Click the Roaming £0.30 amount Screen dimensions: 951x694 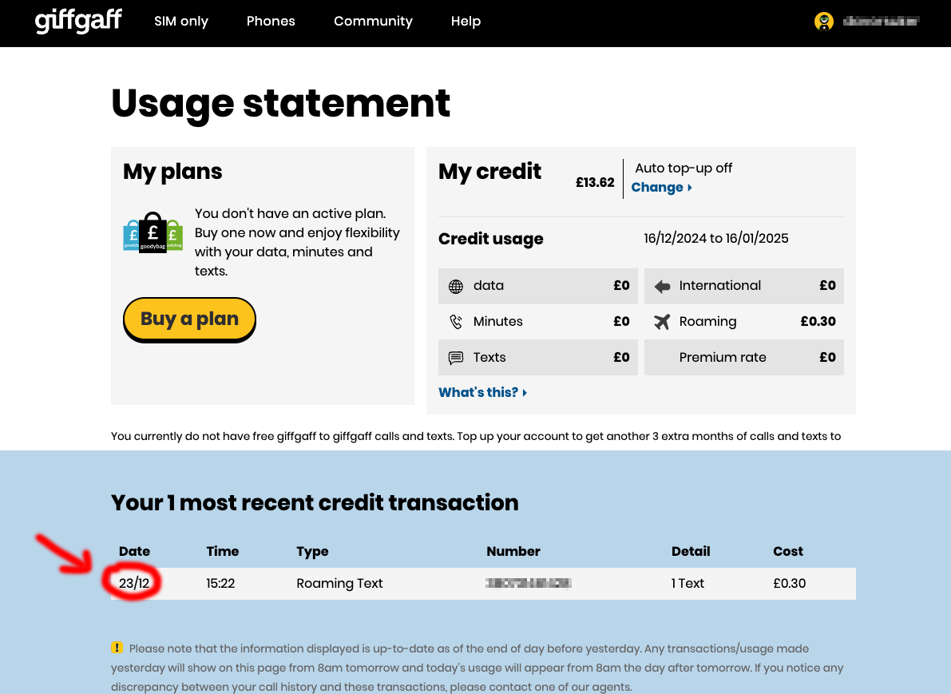pyautogui.click(x=818, y=322)
